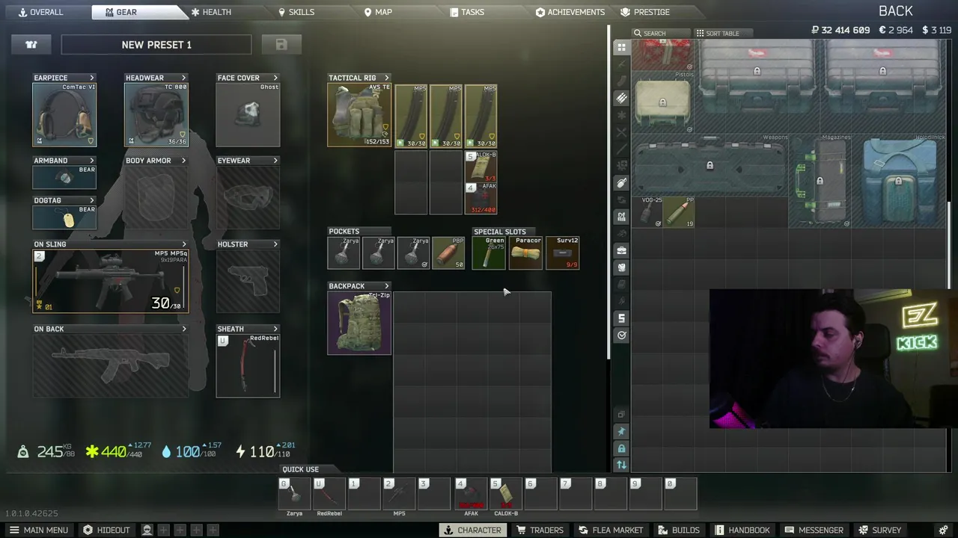Image resolution: width=958 pixels, height=538 pixels.
Task: Click the stash vertical scrollbar
Action: click(951, 245)
